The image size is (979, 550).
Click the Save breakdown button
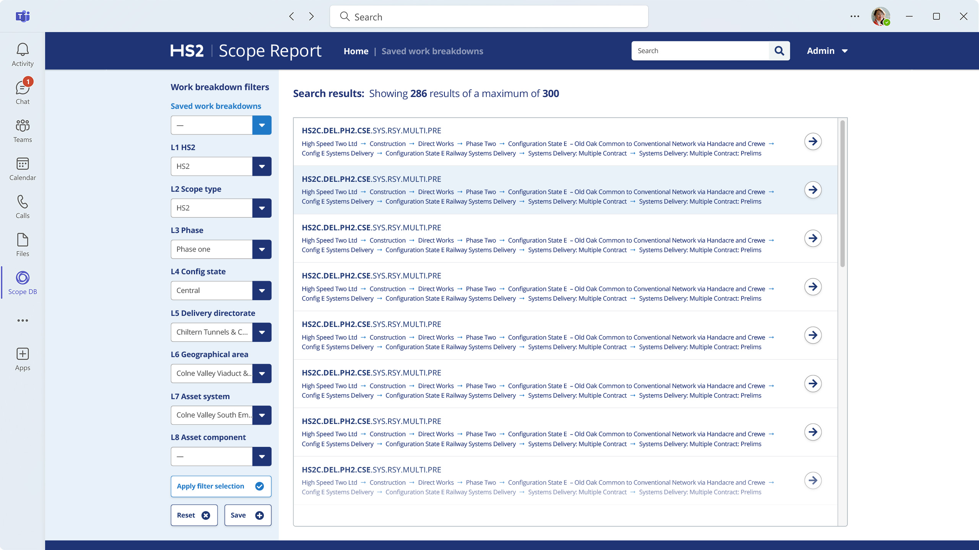pyautogui.click(x=248, y=515)
